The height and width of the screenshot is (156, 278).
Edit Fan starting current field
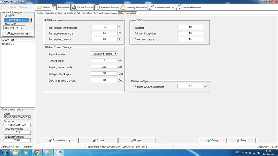[104, 39]
